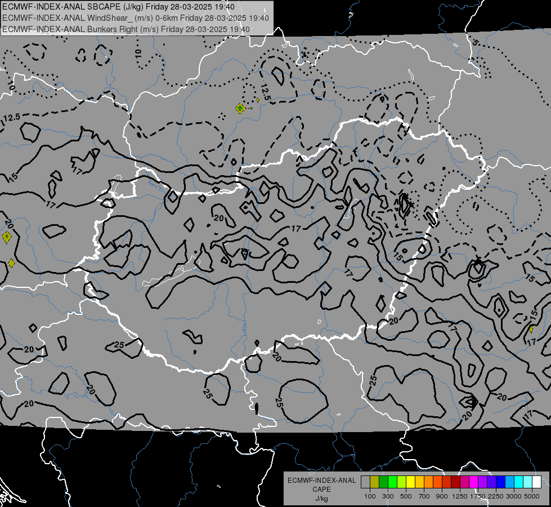The height and width of the screenshot is (507, 551).
Task: Click the 2250 value on the legend scale
Action: (x=496, y=496)
